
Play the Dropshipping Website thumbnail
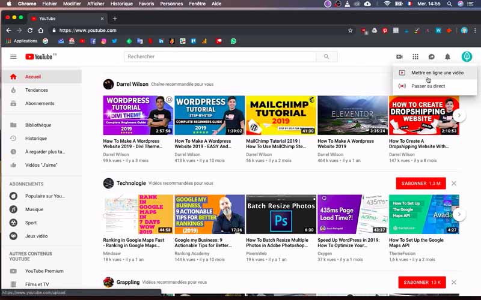click(424, 115)
